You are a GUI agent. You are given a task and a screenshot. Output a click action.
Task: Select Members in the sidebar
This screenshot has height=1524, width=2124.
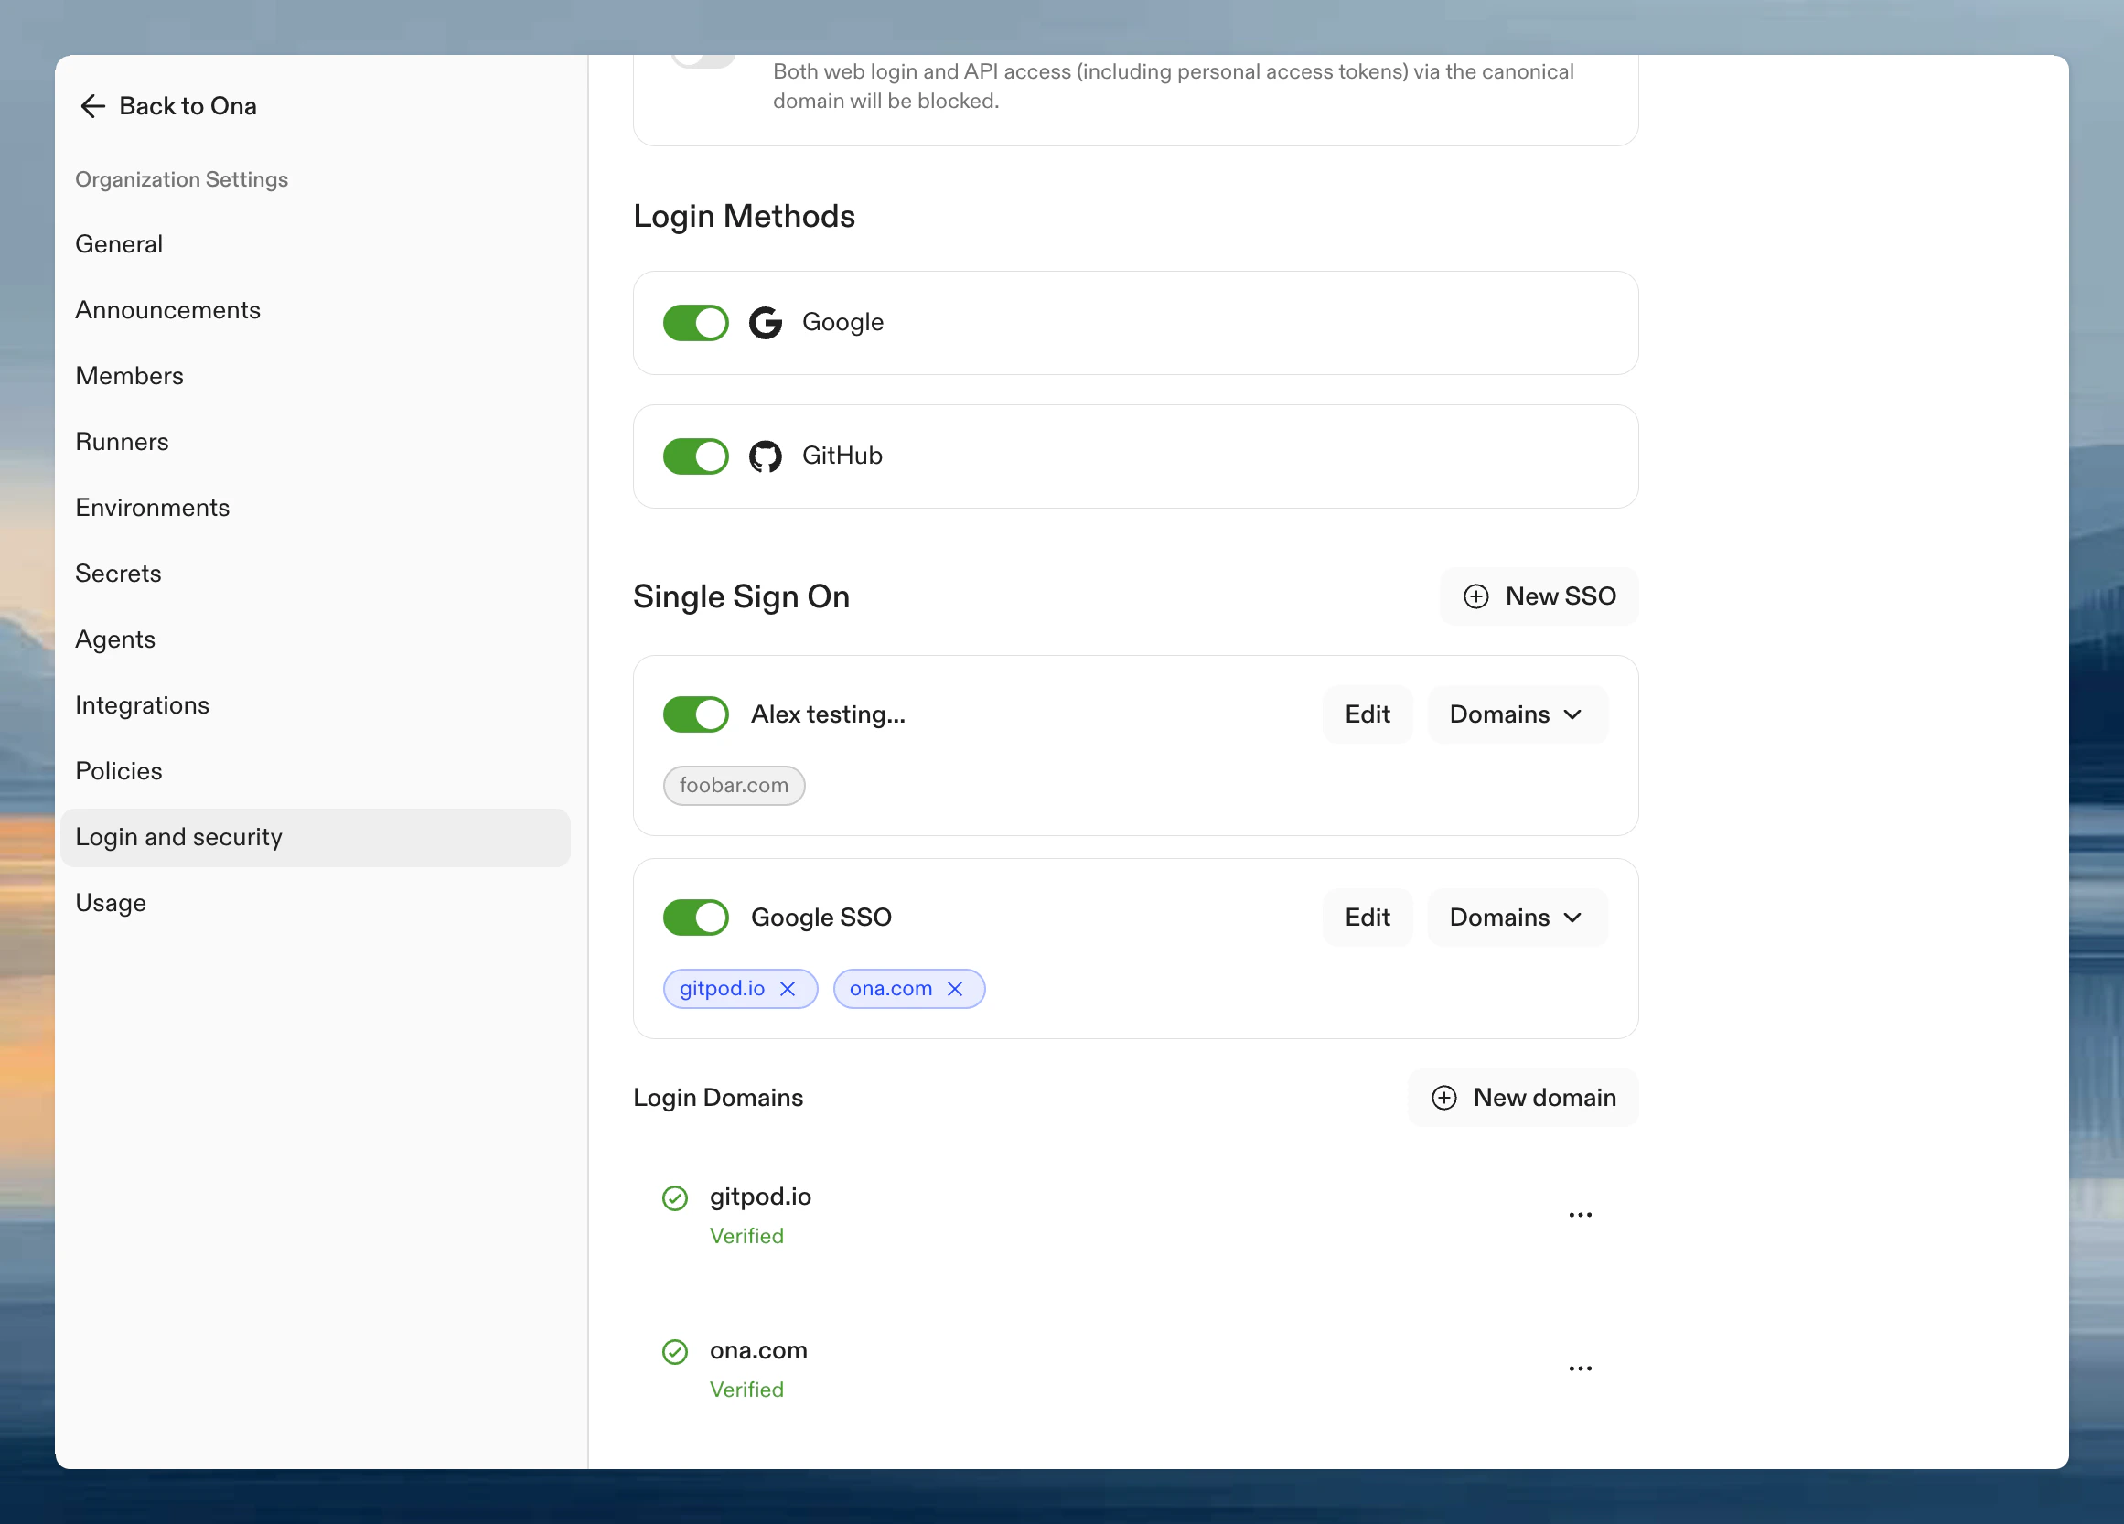tap(129, 376)
